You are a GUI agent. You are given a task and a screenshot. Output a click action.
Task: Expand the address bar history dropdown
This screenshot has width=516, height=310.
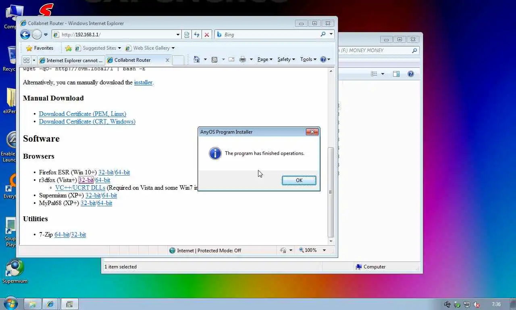pyautogui.click(x=178, y=35)
